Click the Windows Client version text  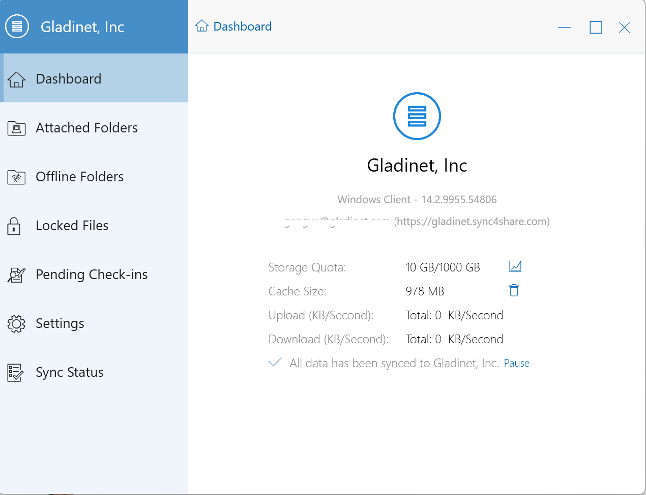pyautogui.click(x=417, y=200)
